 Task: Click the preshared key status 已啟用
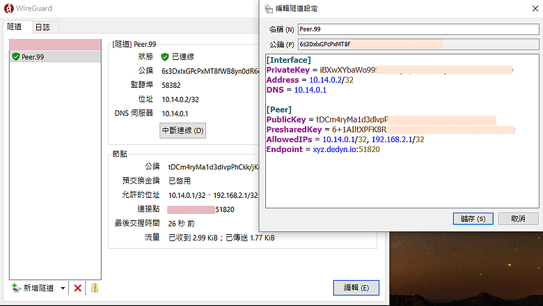[180, 181]
